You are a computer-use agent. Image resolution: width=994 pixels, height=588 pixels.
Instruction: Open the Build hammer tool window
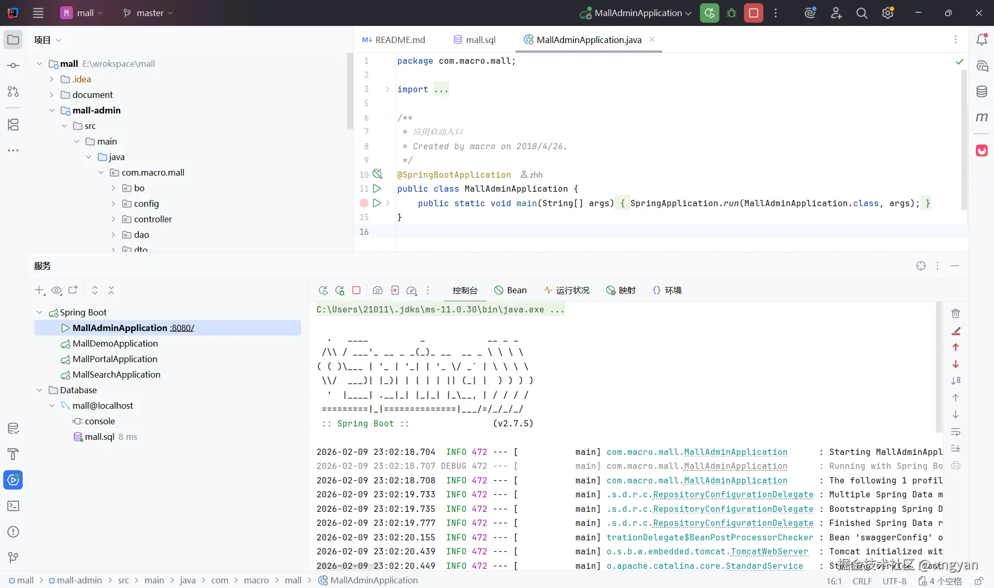pos(13,454)
